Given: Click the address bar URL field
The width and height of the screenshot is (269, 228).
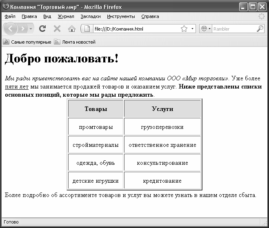Looking at the screenshot, I should (x=135, y=29).
